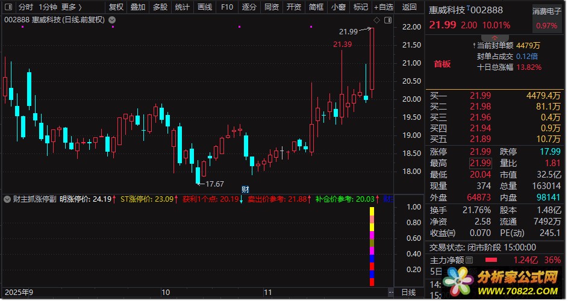Click the yellow block at top of the indicator bar

pyautogui.click(x=372, y=211)
